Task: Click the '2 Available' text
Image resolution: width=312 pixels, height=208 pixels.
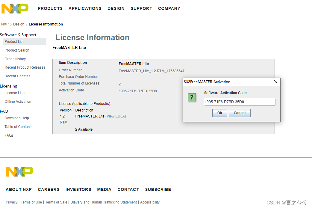Action: click(84, 129)
